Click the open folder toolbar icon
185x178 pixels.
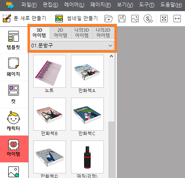click(x=109, y=19)
